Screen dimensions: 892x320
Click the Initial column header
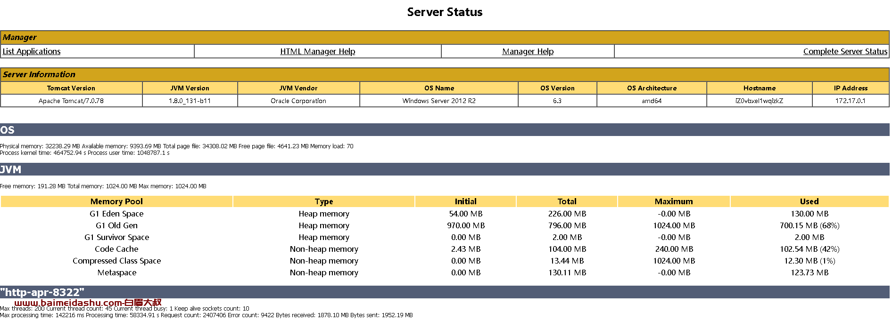tap(466, 201)
